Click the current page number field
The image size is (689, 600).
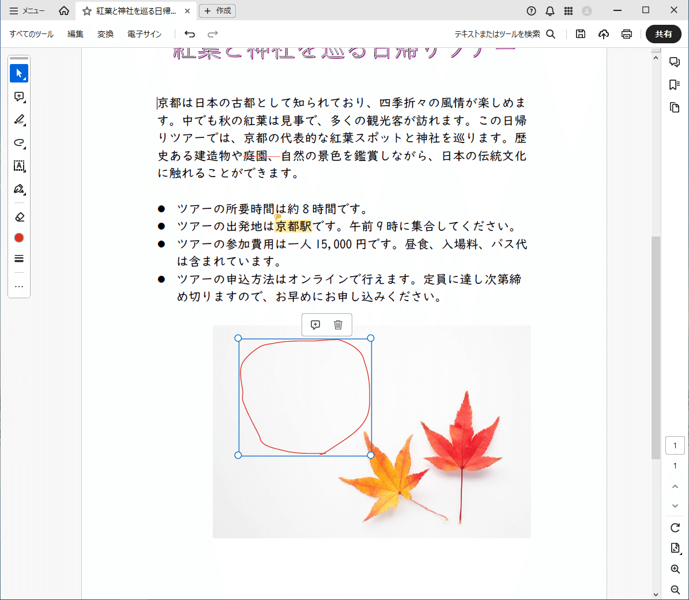[675, 446]
